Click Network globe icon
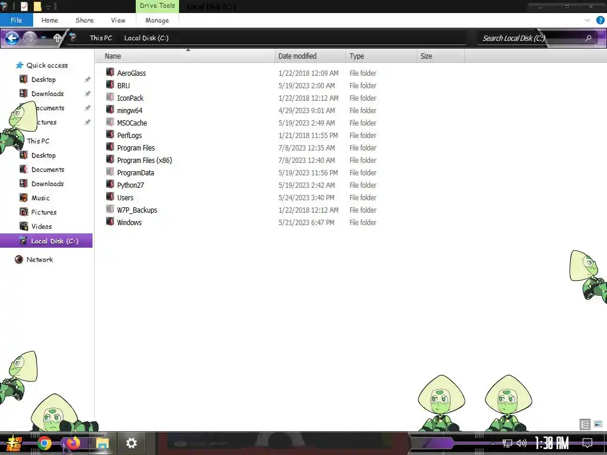 [18, 259]
